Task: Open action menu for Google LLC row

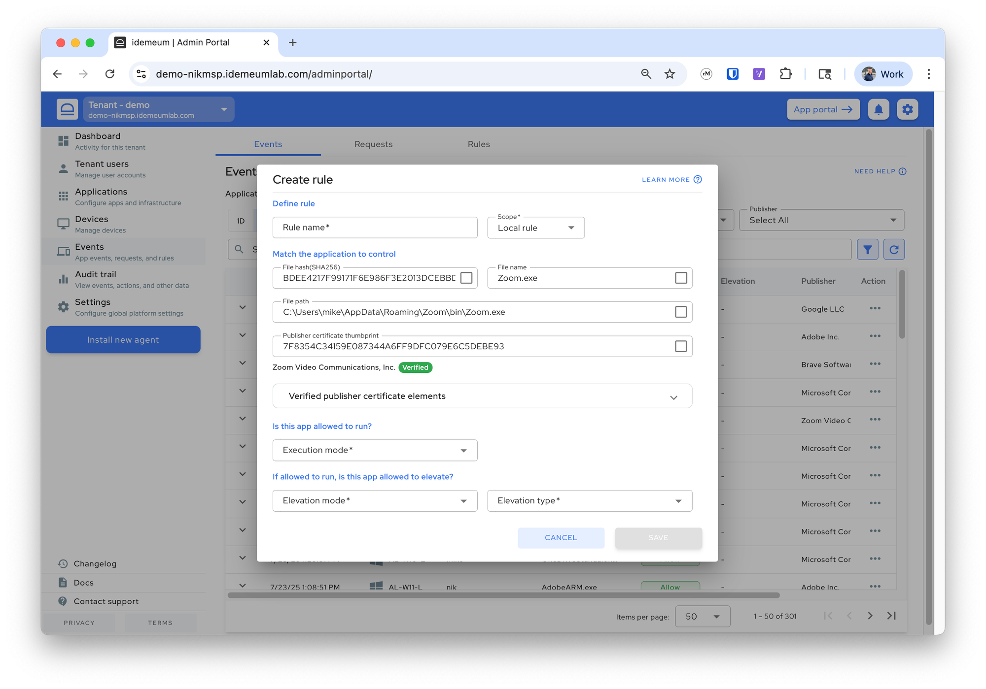Action: (x=875, y=308)
